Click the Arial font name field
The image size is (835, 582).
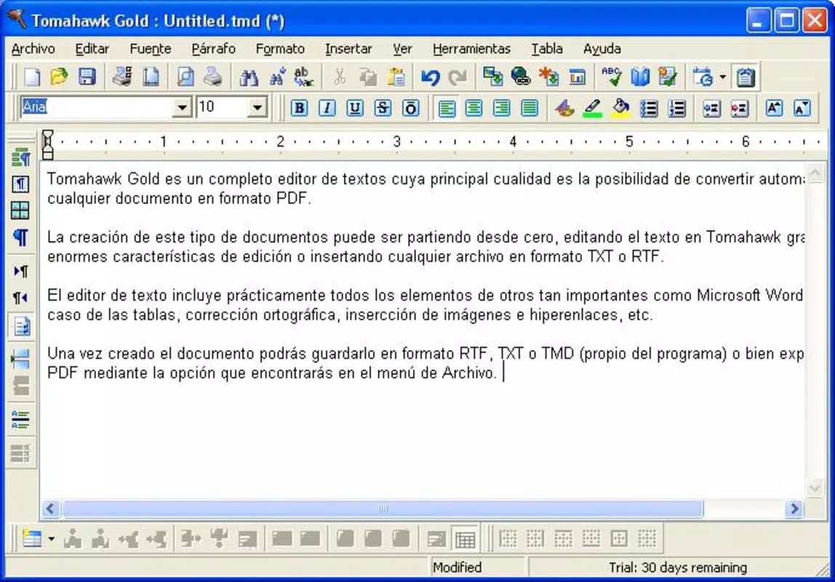point(98,108)
